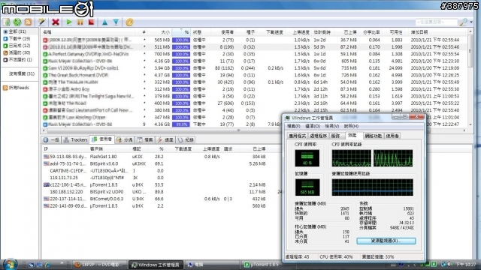Viewport: 481px width, 270px height.
Task: Click the Create New Torrent wand icon
Action: point(42,22)
